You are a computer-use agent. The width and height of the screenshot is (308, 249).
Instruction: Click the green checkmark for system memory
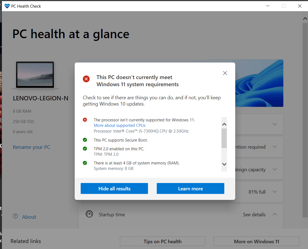[x=85, y=163]
